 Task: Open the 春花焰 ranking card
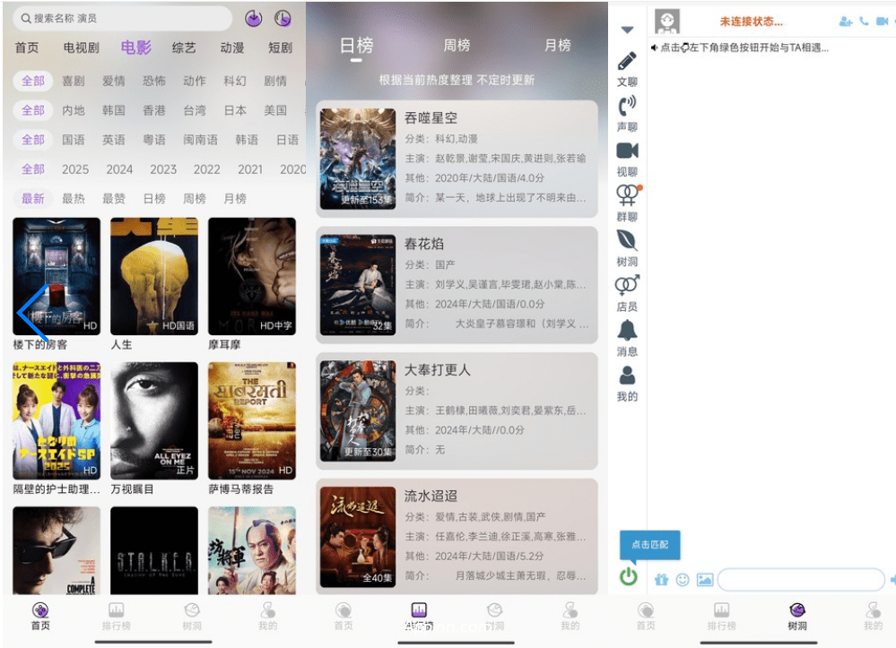pos(457,285)
